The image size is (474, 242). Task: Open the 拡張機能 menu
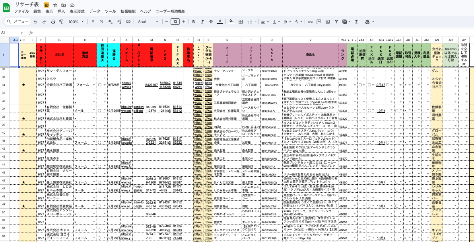point(128,12)
